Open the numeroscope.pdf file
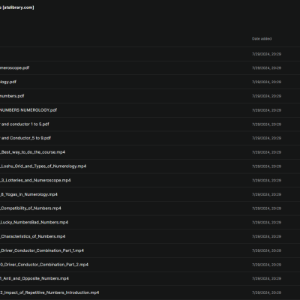 click(14, 67)
